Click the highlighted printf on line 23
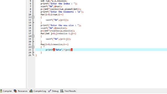 pos(59,50)
